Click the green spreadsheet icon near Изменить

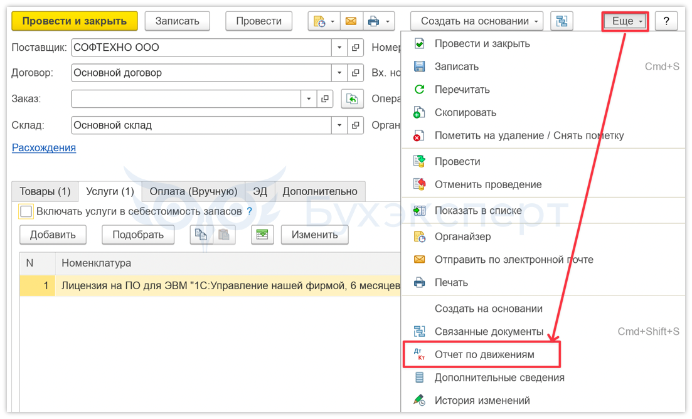coord(262,235)
